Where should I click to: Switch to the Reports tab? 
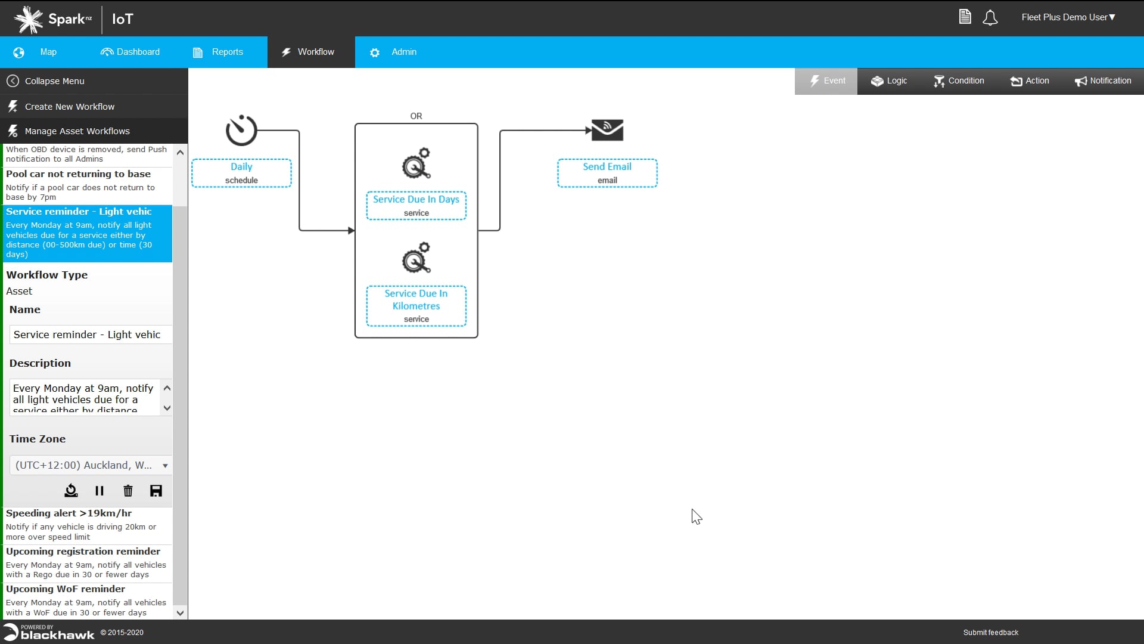click(x=218, y=52)
